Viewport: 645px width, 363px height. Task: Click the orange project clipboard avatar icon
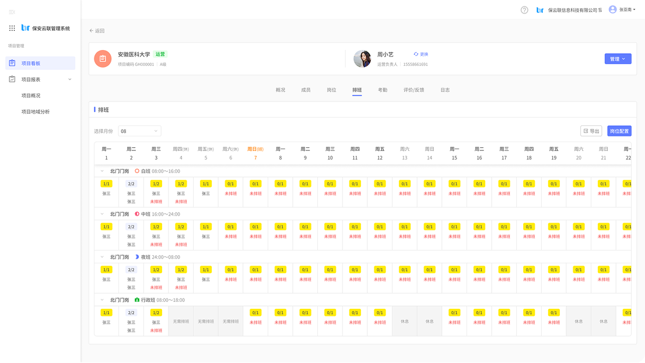tap(103, 59)
